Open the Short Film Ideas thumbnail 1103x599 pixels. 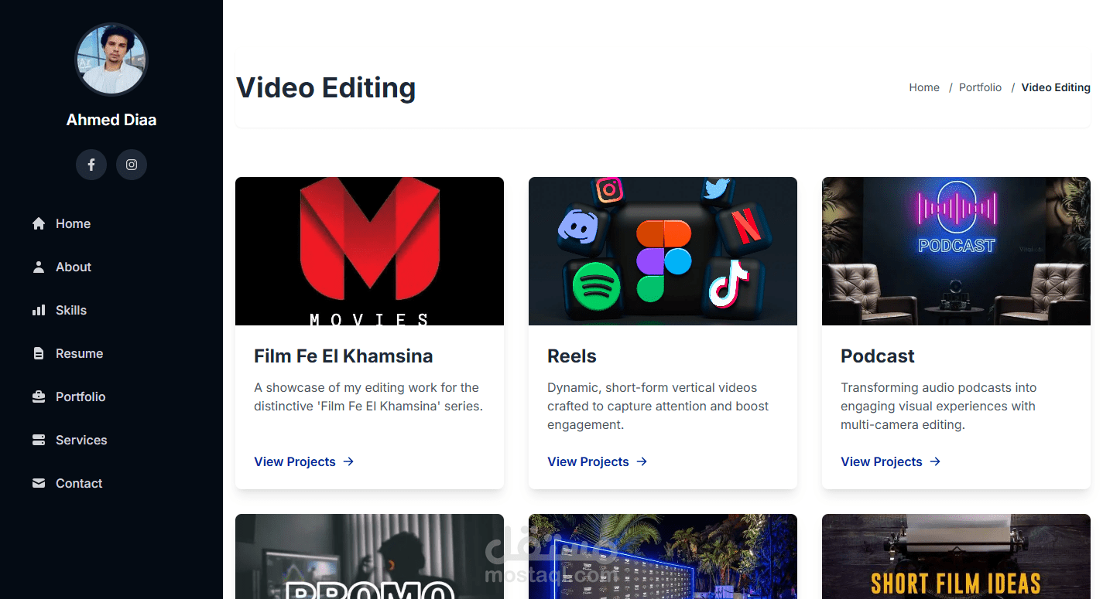(x=956, y=556)
